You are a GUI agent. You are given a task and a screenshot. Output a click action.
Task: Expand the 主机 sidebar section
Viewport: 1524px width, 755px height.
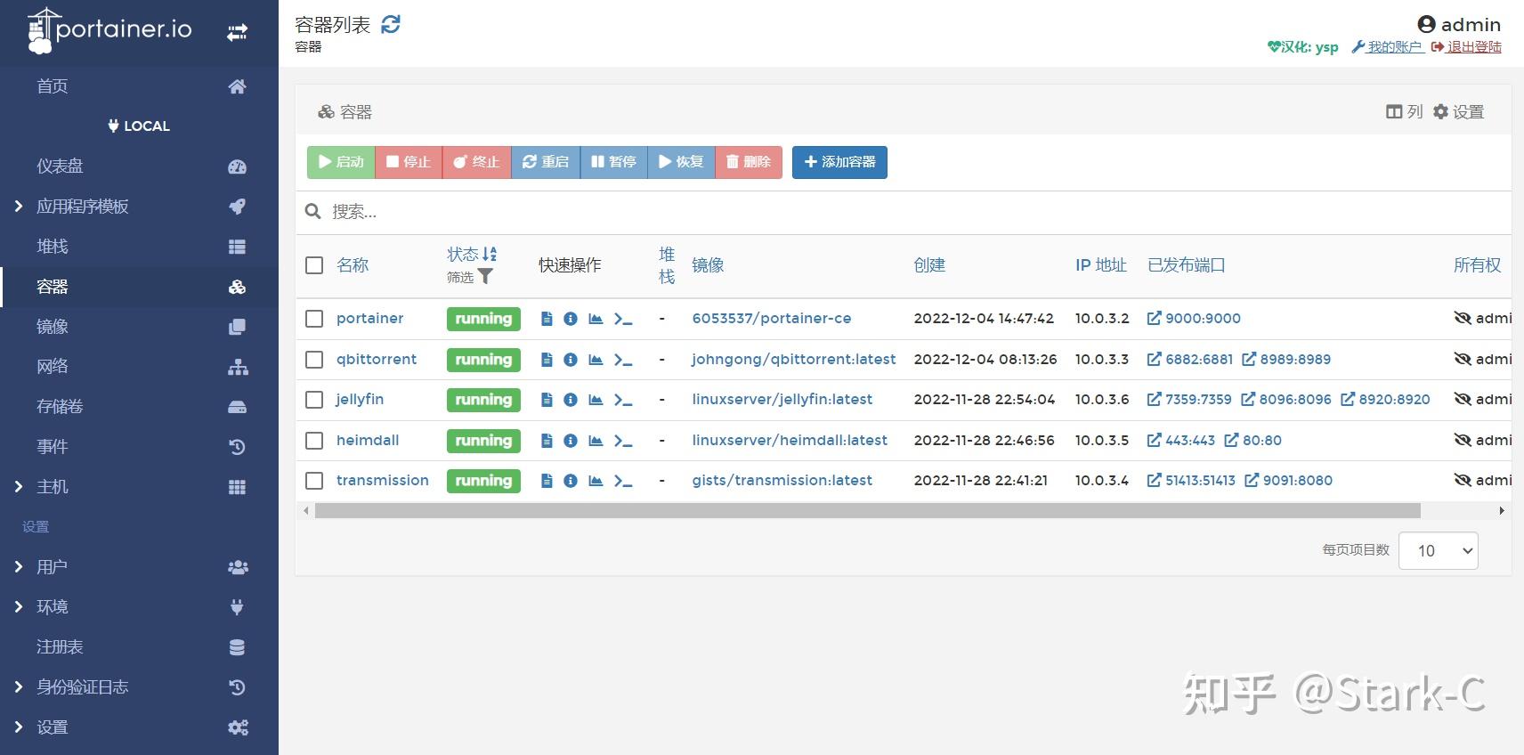pyautogui.click(x=19, y=487)
